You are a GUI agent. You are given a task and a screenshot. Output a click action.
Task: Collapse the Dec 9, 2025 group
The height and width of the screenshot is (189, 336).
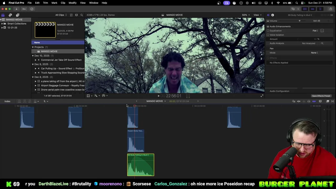33,64
